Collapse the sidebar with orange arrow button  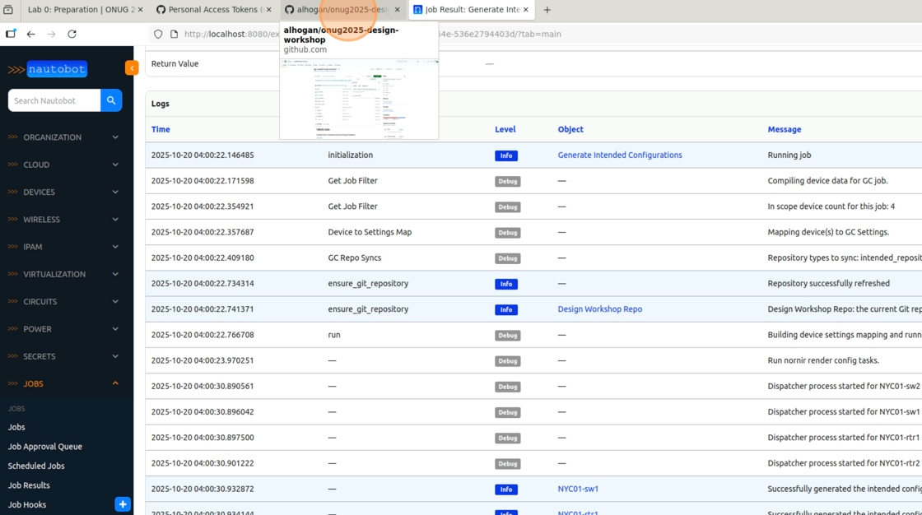pos(132,68)
